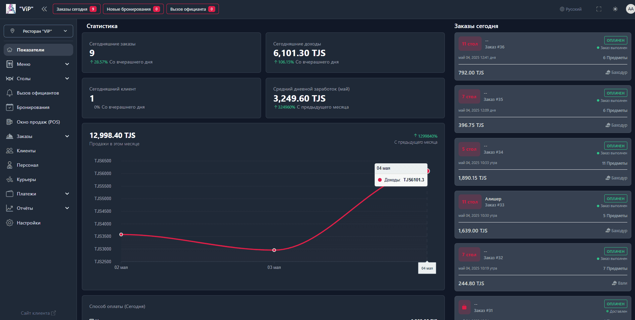Click the 04 мая chart data point
635x320 pixels.
click(427, 171)
